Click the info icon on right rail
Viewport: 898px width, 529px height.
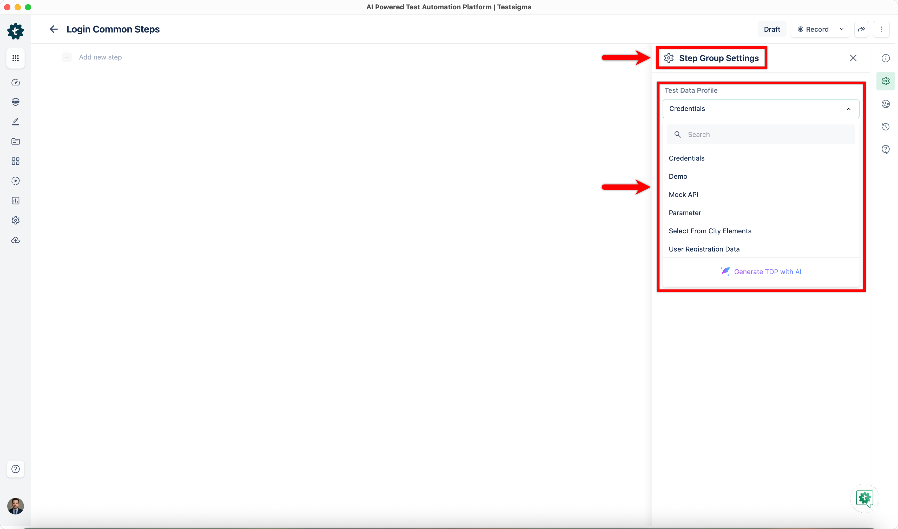pos(886,58)
